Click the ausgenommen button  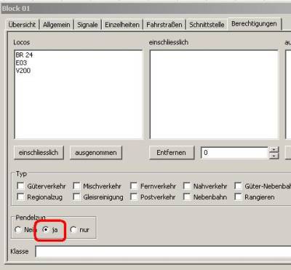click(96, 153)
